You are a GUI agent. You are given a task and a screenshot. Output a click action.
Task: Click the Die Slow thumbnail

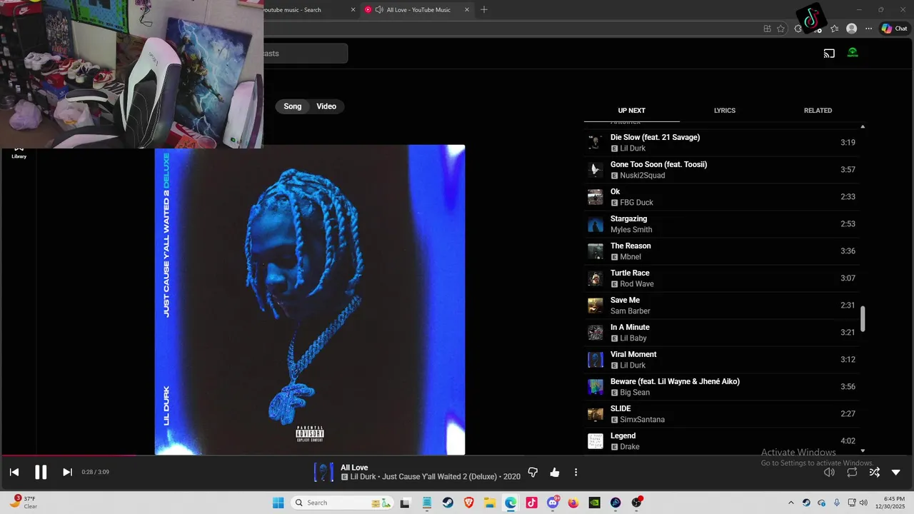[x=595, y=143]
